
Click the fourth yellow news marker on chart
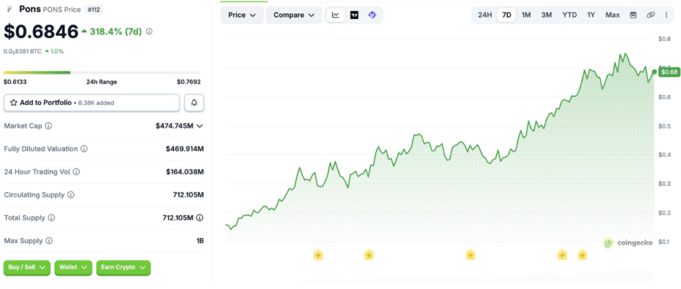[562, 255]
